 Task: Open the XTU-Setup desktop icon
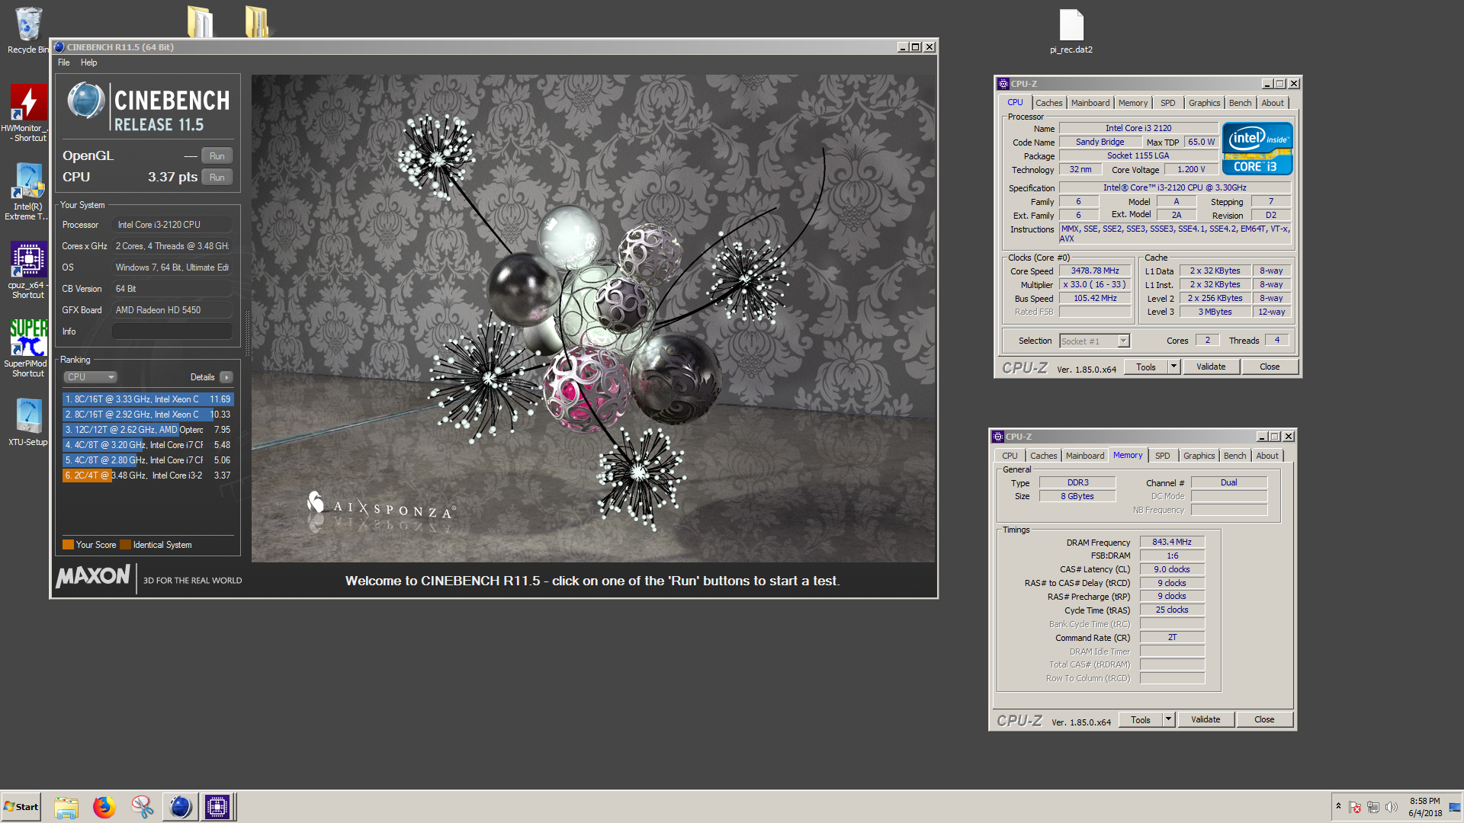click(28, 423)
